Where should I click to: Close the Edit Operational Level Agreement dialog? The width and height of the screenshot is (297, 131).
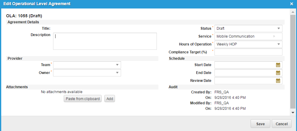coord(292,4)
